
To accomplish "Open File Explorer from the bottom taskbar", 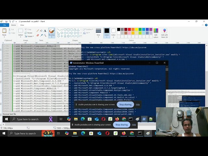I will (x=75, y=133).
